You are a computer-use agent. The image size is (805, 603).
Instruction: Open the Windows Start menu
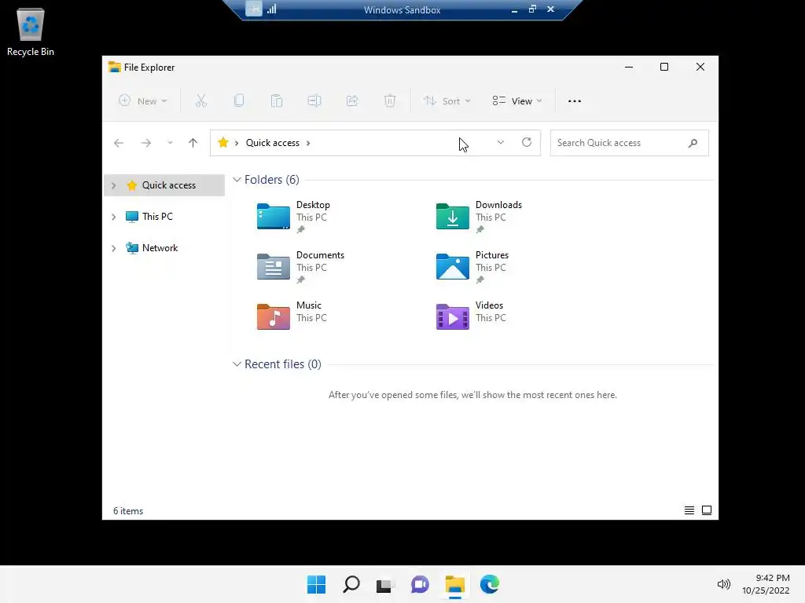pyautogui.click(x=316, y=584)
